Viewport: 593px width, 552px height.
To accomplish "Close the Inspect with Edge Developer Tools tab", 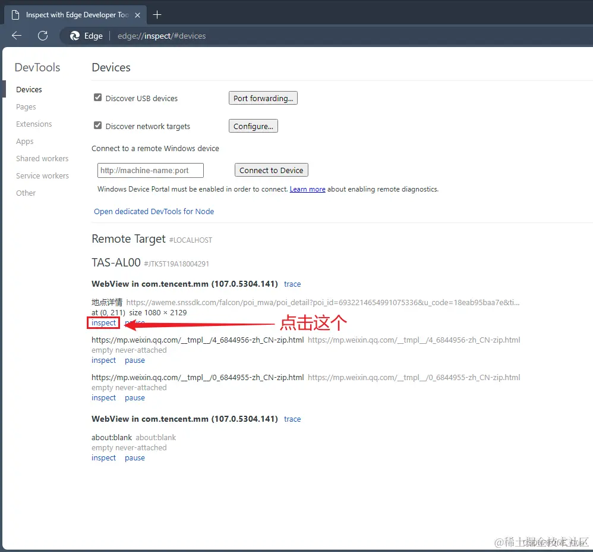I will 138,15.
